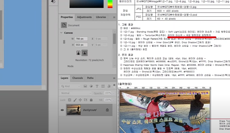Click the Opacity 100% field
230x133 pixels.
108,93
